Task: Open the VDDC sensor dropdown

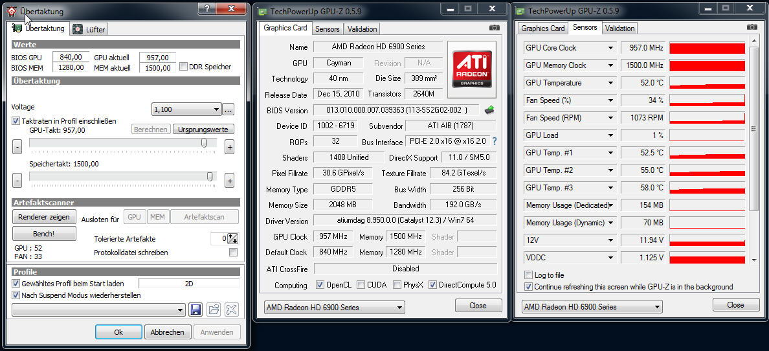Action: tap(610, 258)
